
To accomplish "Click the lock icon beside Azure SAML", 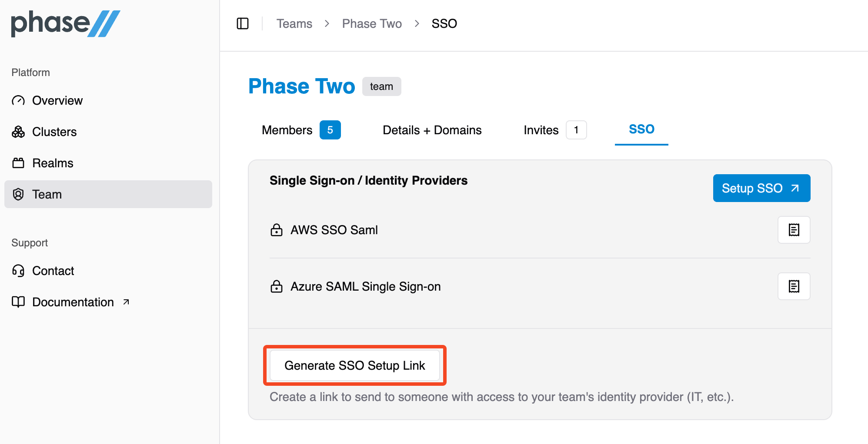I will [277, 286].
